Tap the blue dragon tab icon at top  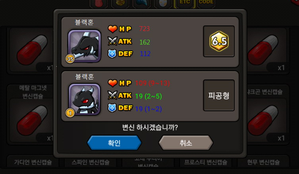click(x=141, y=3)
